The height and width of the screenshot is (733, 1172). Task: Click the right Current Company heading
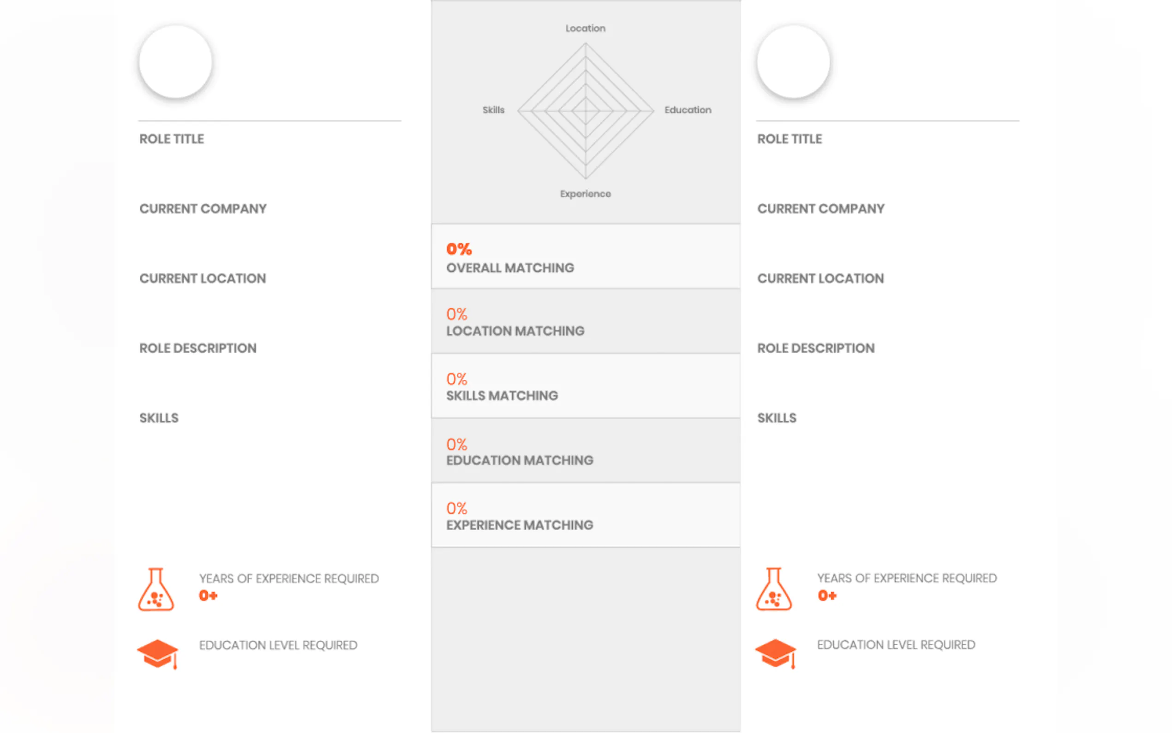821,209
